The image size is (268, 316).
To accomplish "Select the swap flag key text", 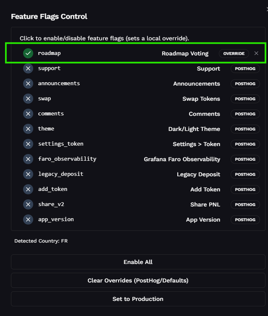I will (44, 99).
